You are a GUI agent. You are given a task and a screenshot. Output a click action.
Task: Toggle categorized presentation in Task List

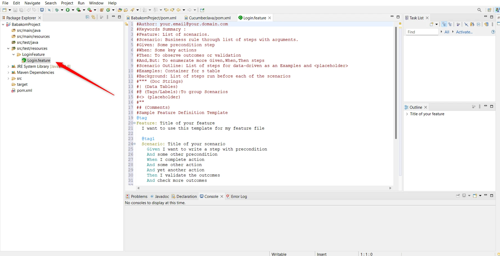pyautogui.click(x=444, y=24)
